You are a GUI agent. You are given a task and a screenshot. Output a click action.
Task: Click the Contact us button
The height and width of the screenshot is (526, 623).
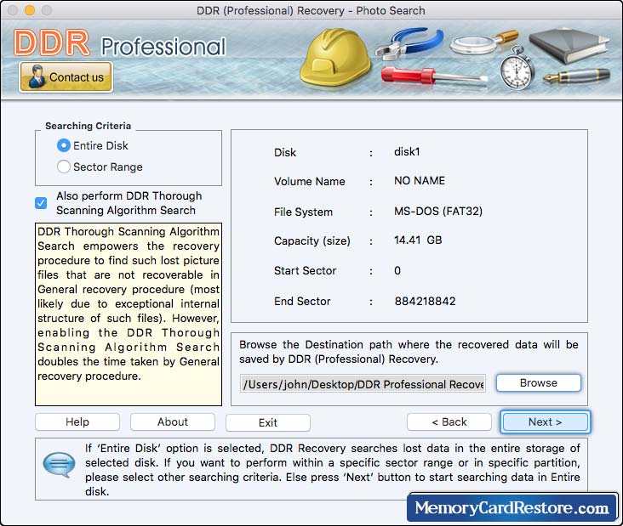click(x=66, y=77)
